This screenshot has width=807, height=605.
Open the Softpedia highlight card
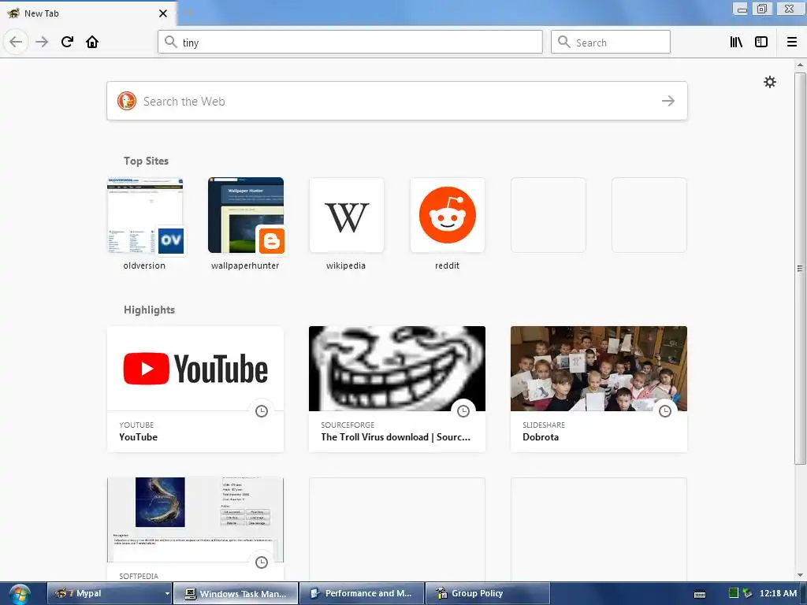pyautogui.click(x=195, y=530)
